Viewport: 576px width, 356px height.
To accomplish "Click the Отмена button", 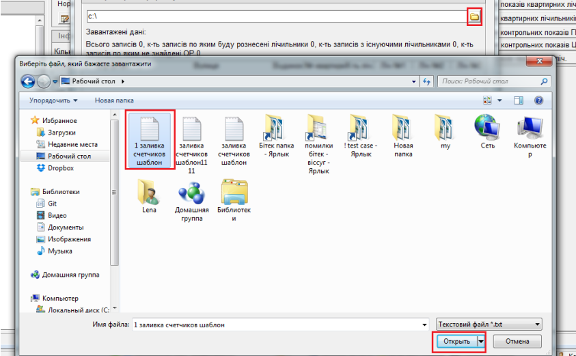I will [517, 341].
